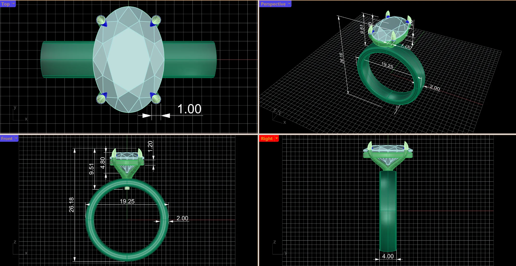This screenshot has width=516, height=266.
Task: Activate the Perspective viewport title
Action: (273, 4)
